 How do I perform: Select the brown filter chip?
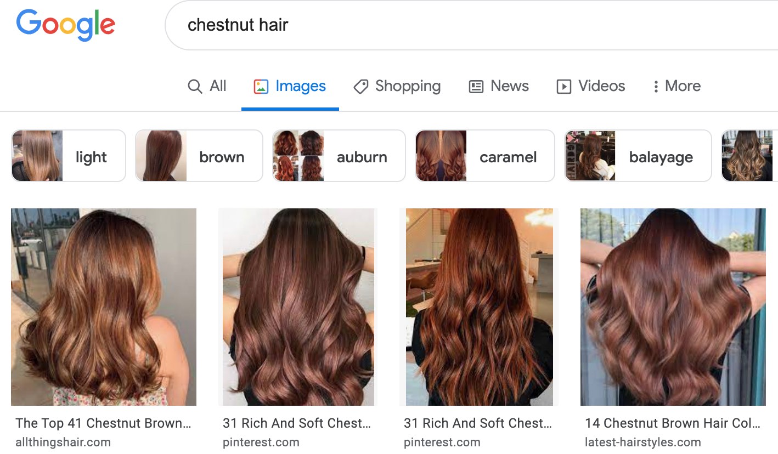(x=199, y=156)
